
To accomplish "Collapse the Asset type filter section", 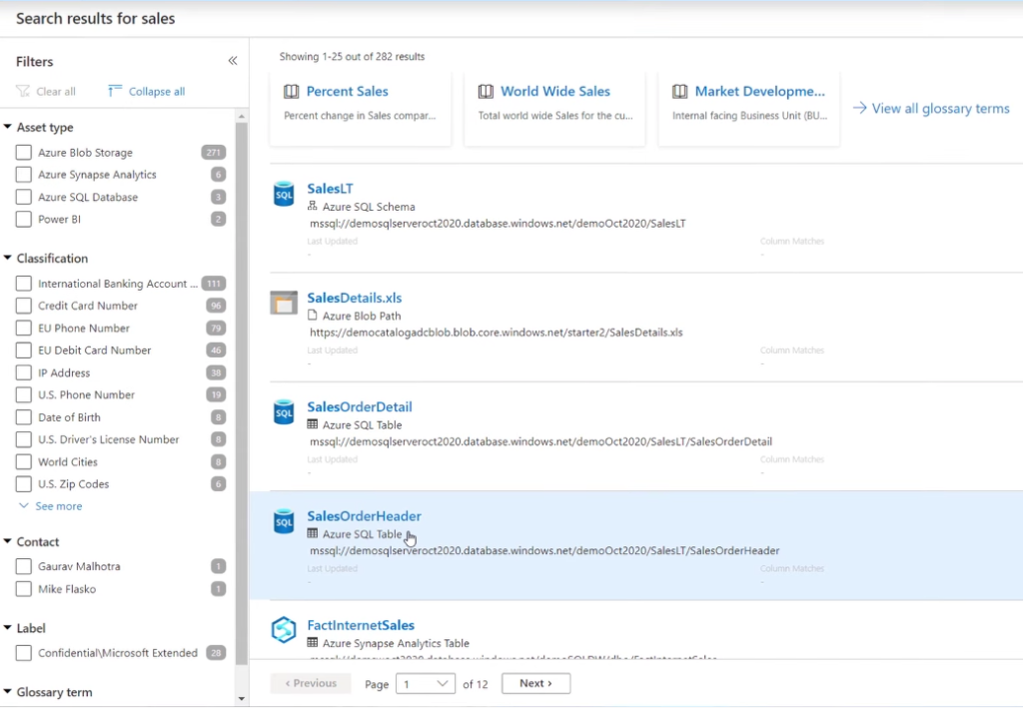I will point(8,127).
